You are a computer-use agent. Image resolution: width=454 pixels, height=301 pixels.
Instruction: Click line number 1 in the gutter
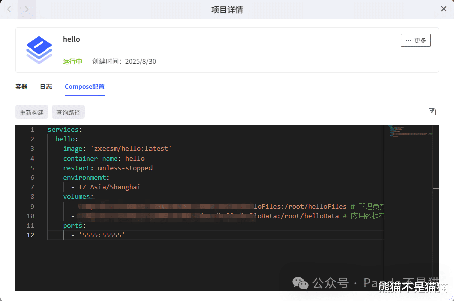pyautogui.click(x=32, y=130)
